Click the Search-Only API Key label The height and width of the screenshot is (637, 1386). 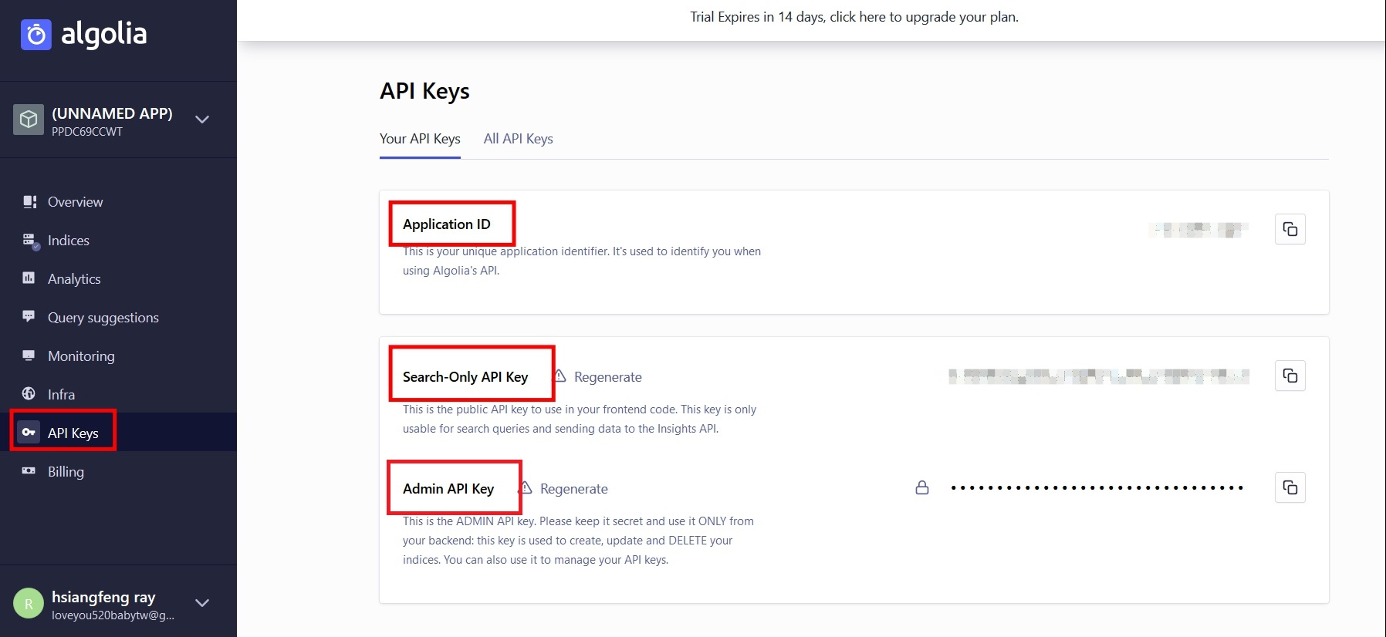[465, 377]
